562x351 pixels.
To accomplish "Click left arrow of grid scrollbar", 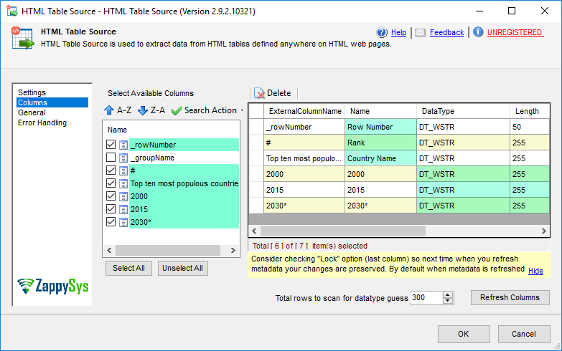I will [255, 231].
